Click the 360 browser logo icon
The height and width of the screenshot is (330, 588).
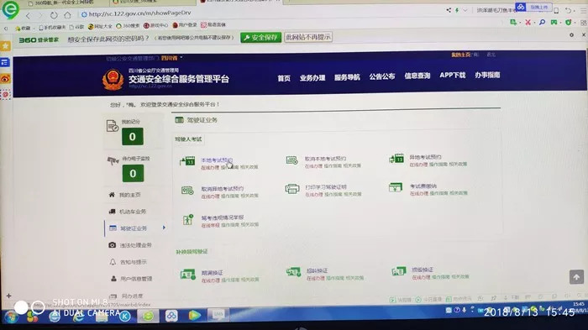[x=10, y=9]
